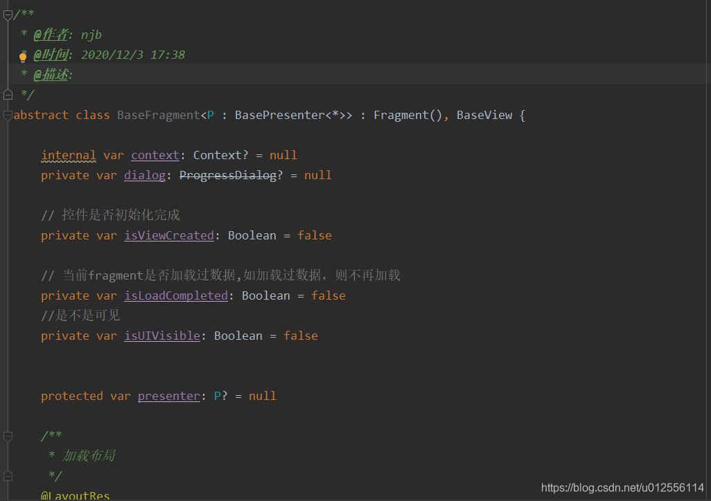Collapse the class Javadoc comment fold marker
Screen dimensions: 711x501
click(7, 13)
